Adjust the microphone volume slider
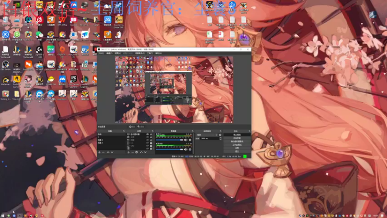 (x=169, y=140)
